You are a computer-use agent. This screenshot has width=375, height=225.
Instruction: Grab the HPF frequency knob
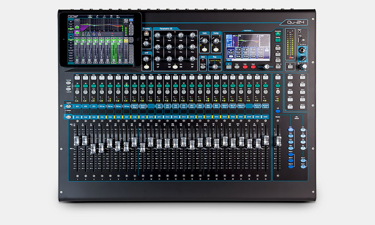tap(146, 59)
